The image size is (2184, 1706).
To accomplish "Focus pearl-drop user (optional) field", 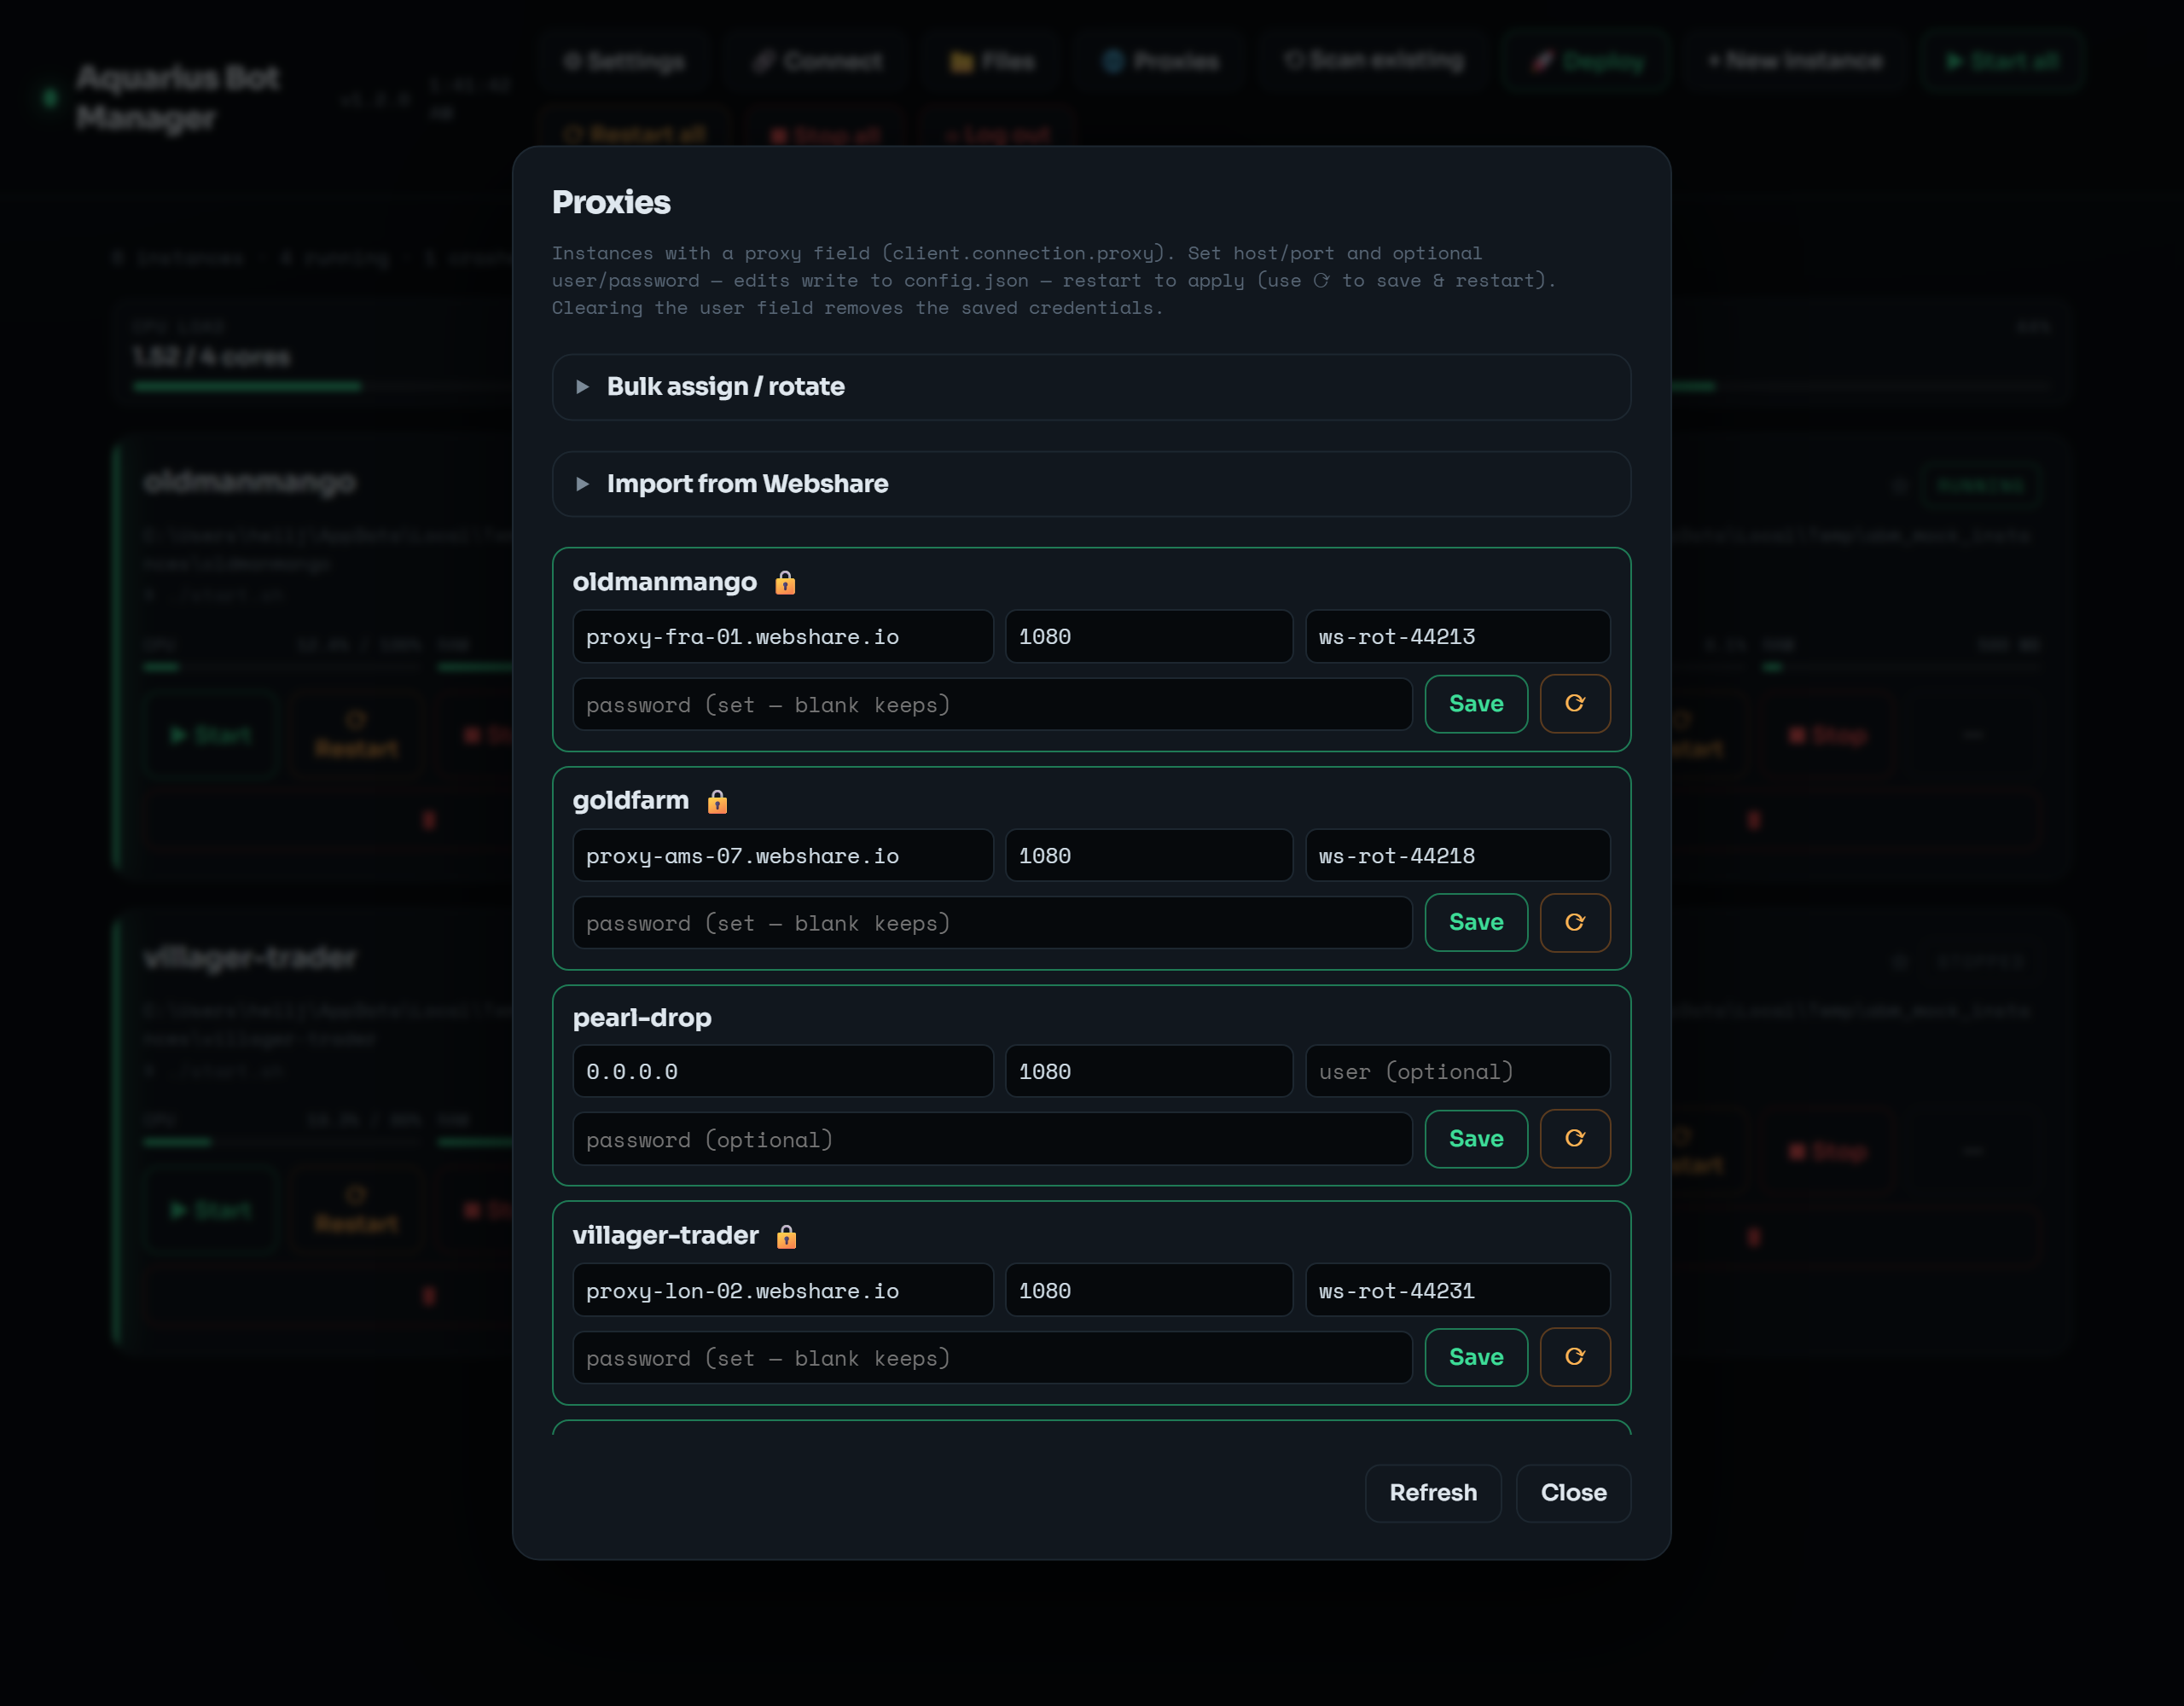I will point(1457,1072).
